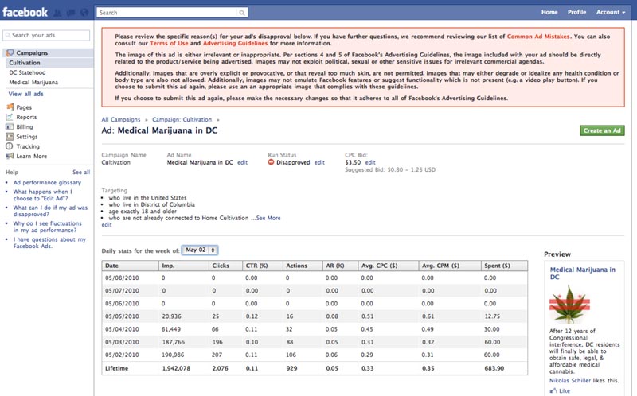Open 'What can I do if my ad was disapproved' link
637x396 pixels.
[50, 211]
